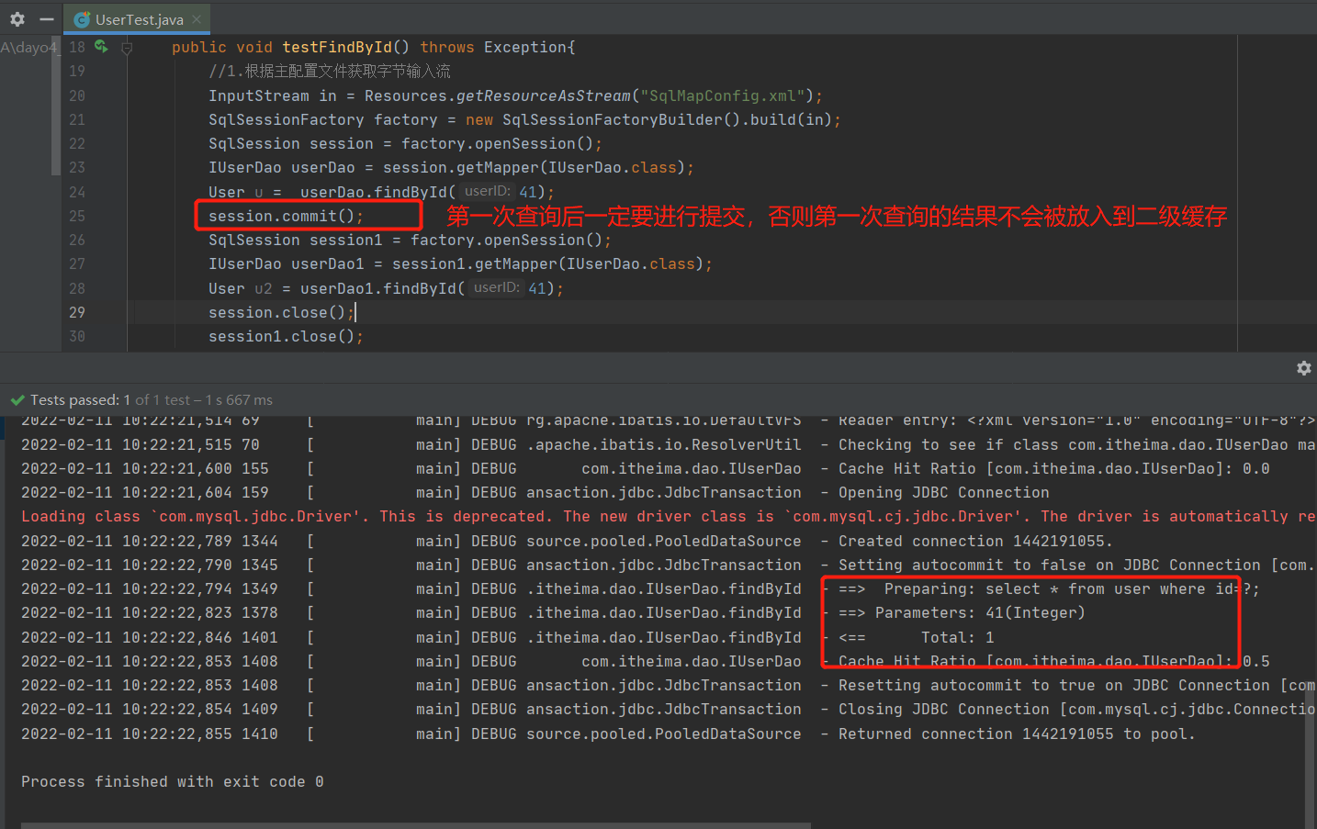Click the 'session.commit();' statement
Screen dimensions: 1317x829
tap(286, 216)
